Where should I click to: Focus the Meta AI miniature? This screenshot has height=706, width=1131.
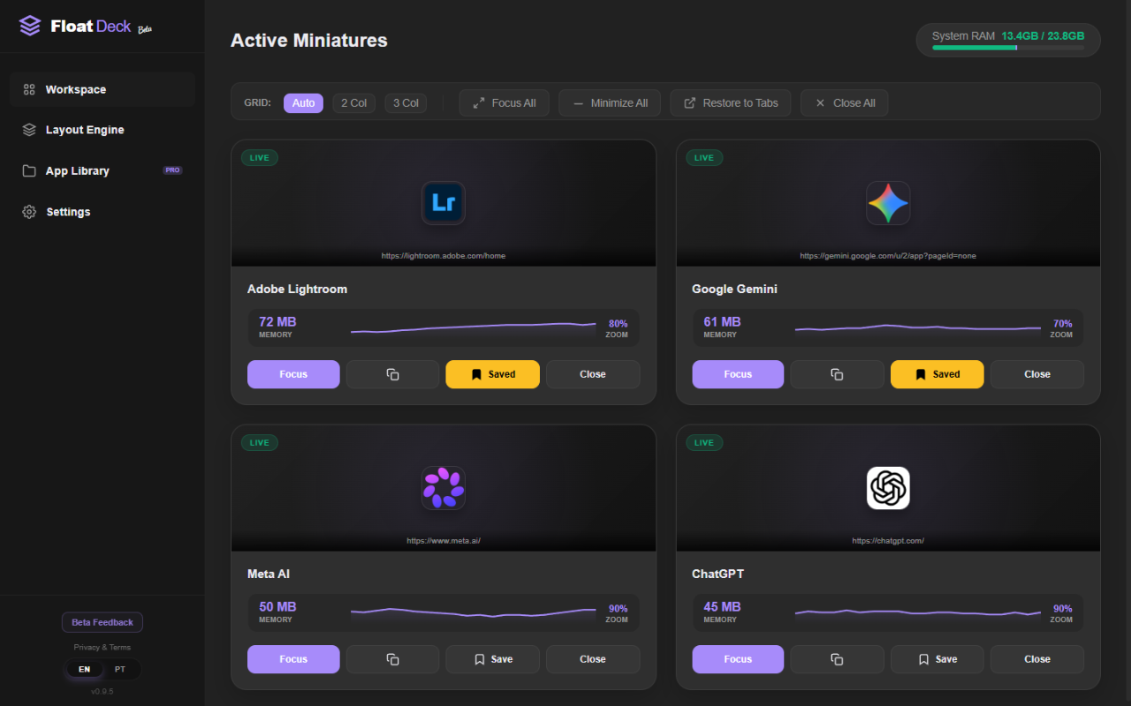(x=293, y=659)
